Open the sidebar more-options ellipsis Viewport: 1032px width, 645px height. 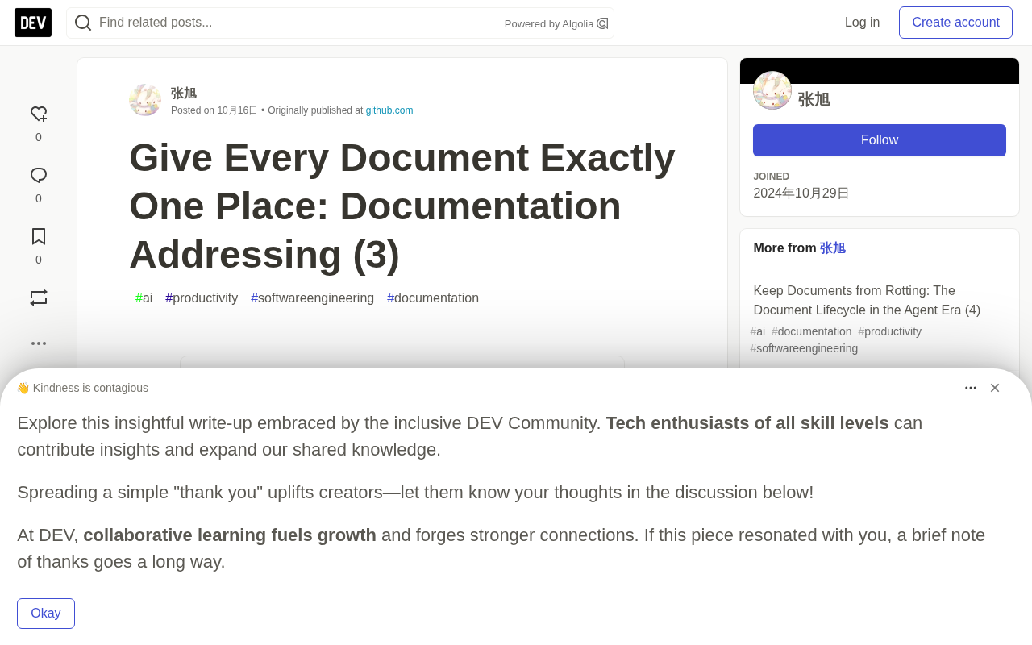(x=39, y=343)
